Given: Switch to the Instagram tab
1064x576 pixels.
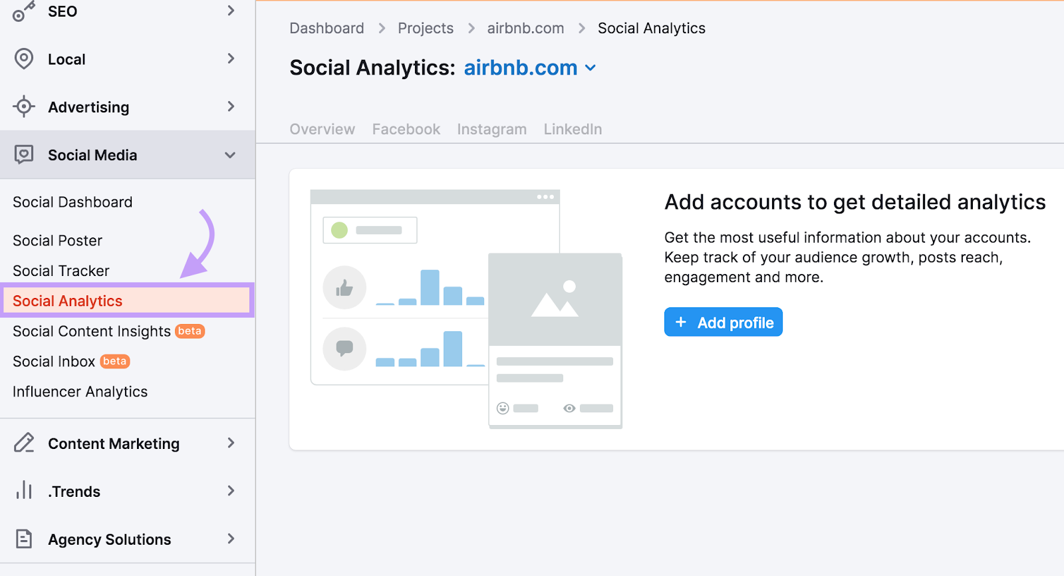Looking at the screenshot, I should pyautogui.click(x=491, y=129).
